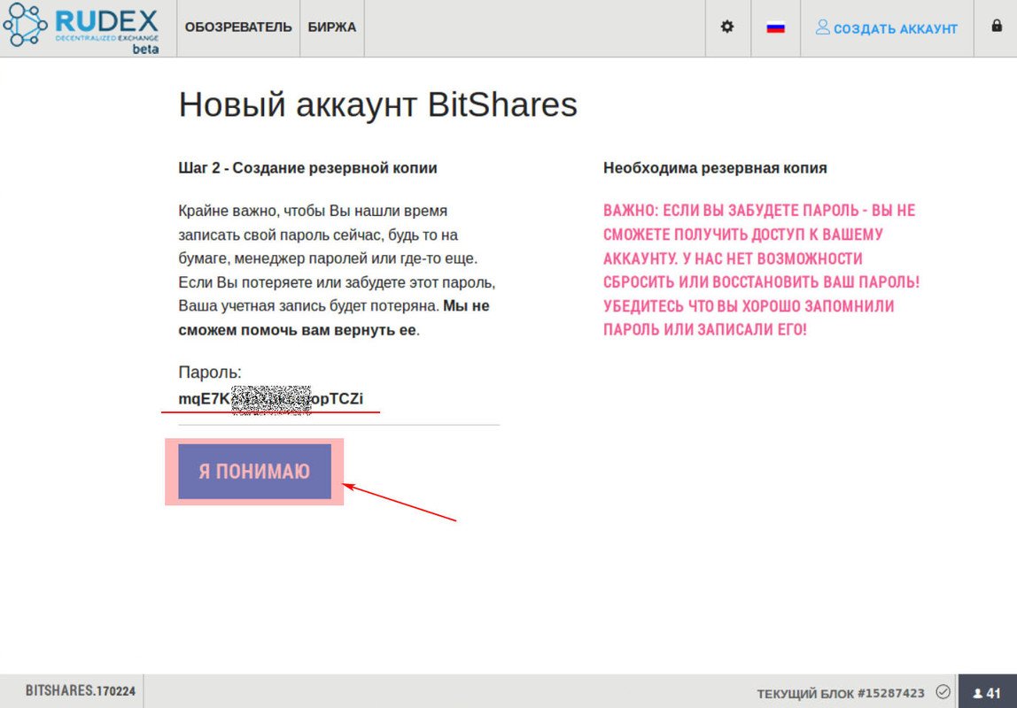
Task: Open the Биржа menu item
Action: [x=331, y=27]
